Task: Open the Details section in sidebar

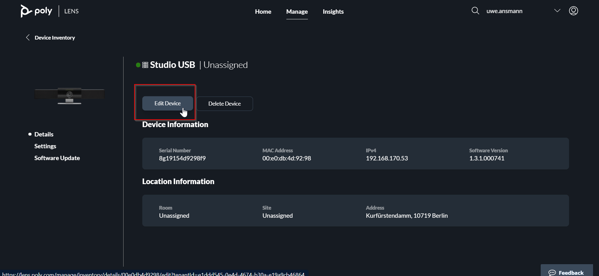Action: pyautogui.click(x=44, y=134)
